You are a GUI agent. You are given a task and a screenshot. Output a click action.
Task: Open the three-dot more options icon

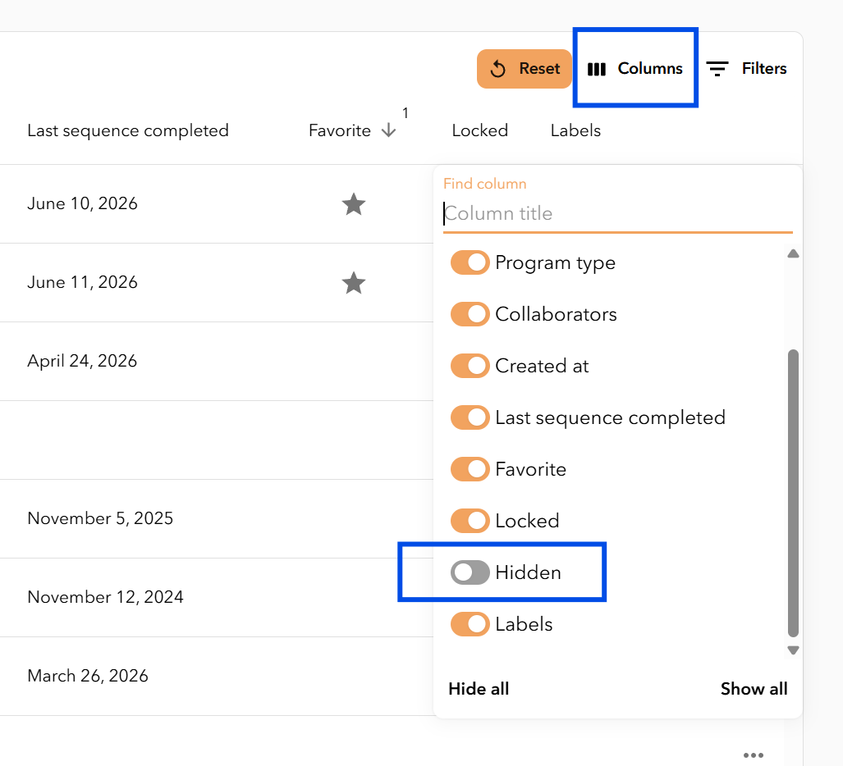[x=754, y=755]
